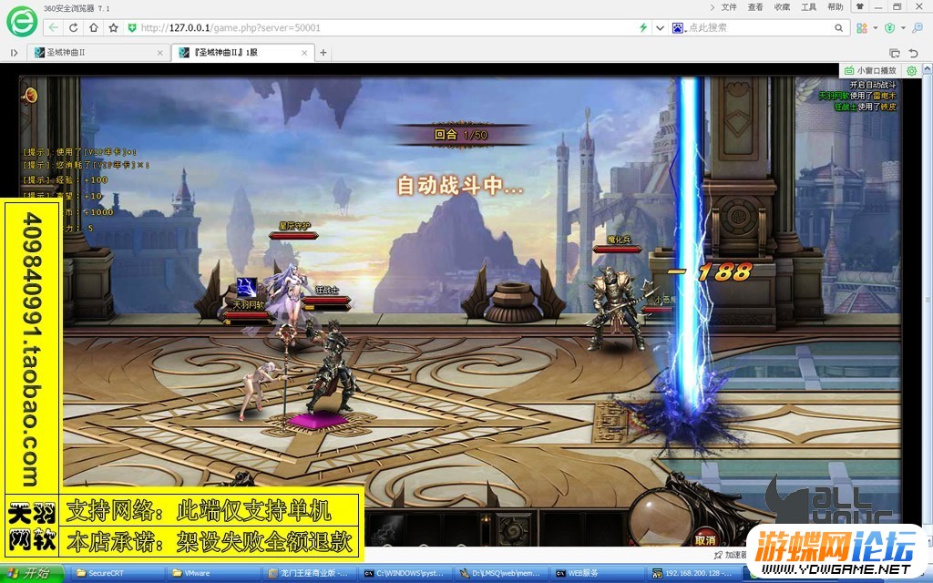Open the WEB服务 console in the taskbar
Screen dimensions: 933x583
(598, 574)
